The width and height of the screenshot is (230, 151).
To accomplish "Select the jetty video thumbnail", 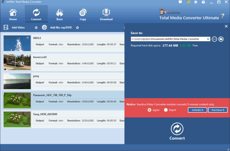I will point(17,81).
